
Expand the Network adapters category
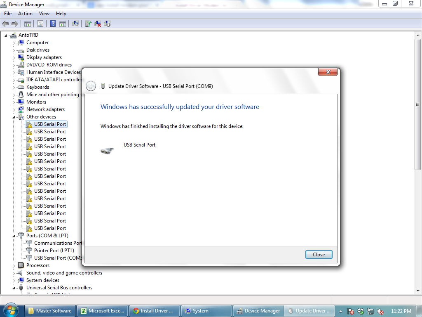coord(14,110)
